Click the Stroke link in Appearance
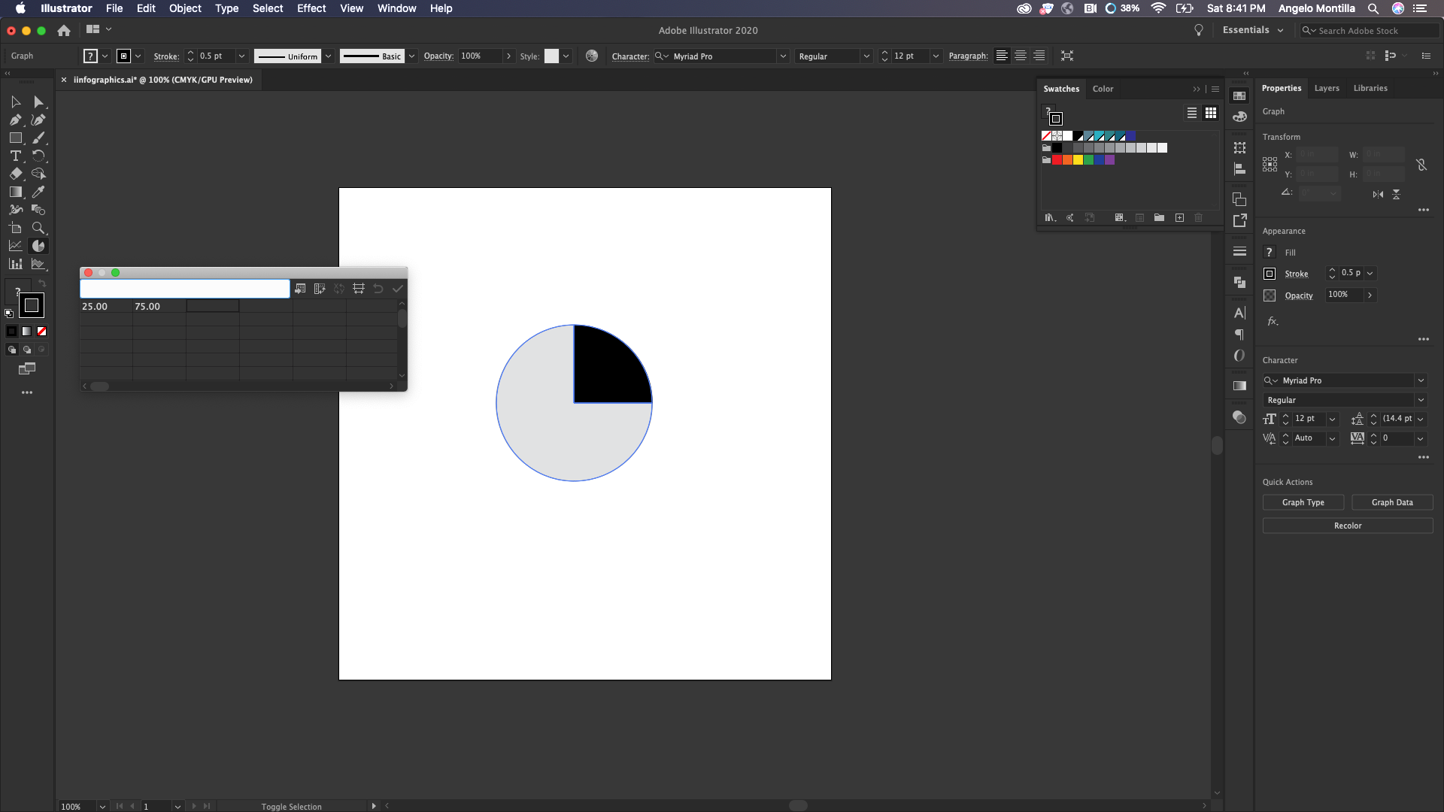 [1296, 274]
